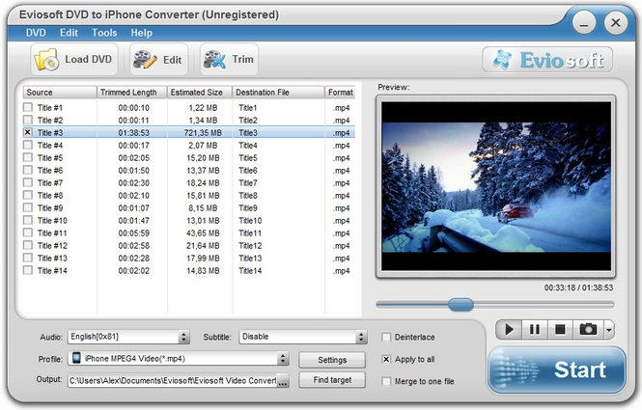Click the 43,65 MB size cell
642x410 pixels.
tap(203, 233)
